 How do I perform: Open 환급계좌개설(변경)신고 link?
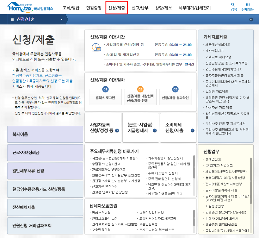point(109,170)
